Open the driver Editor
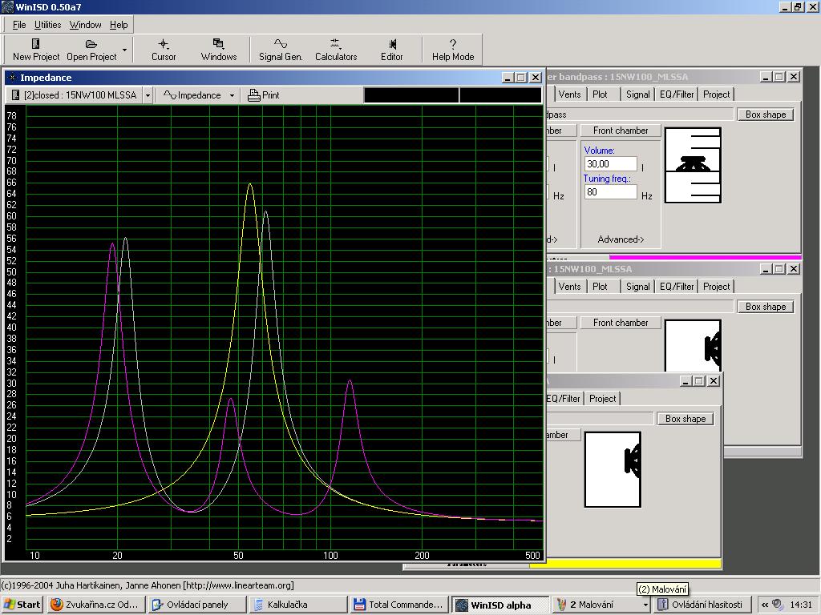The height and width of the screenshot is (615, 821). (392, 45)
